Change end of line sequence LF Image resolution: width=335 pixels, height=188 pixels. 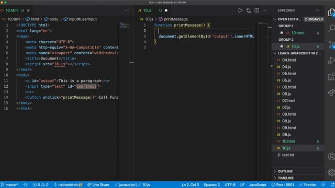242,185
